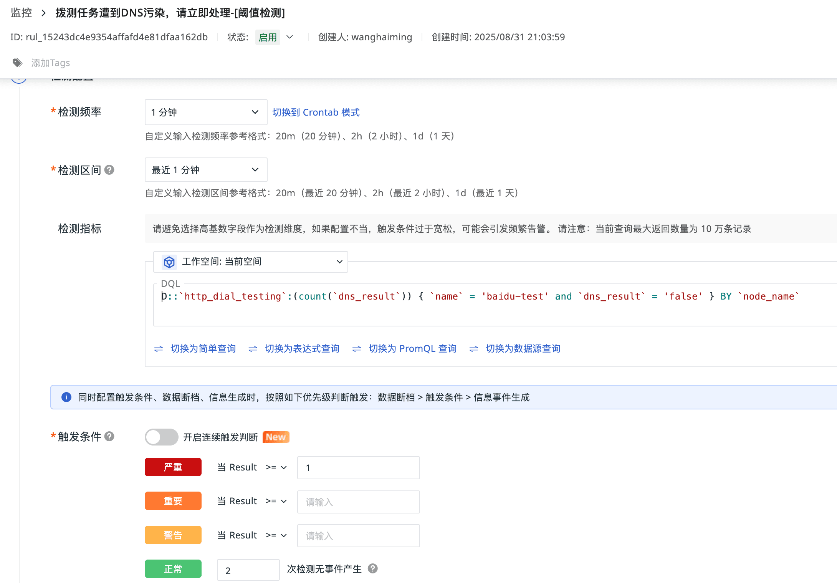Image resolution: width=837 pixels, height=583 pixels.
Task: Open operator dropdown for 严重 condition
Action: [276, 467]
